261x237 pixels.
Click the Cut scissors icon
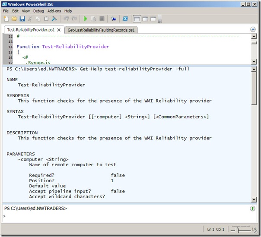click(30, 19)
